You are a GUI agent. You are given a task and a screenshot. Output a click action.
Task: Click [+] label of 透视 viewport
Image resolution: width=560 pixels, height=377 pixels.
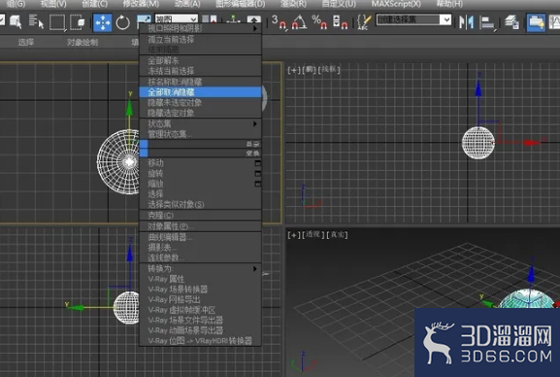tap(294, 235)
